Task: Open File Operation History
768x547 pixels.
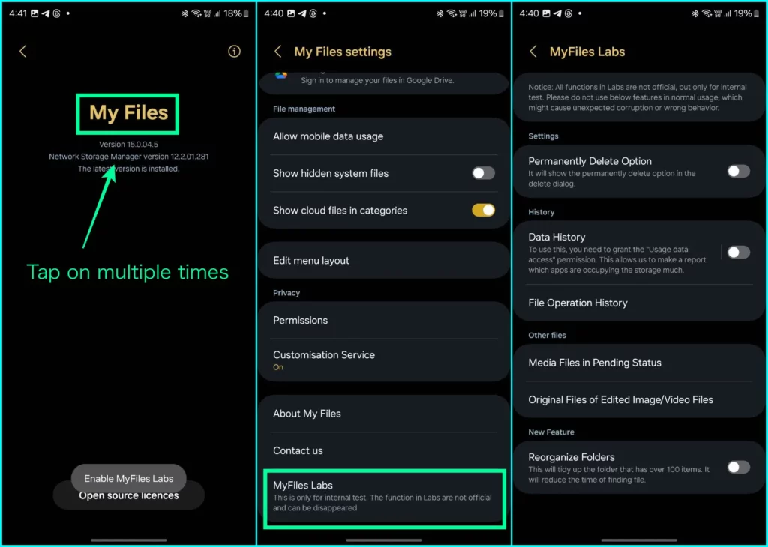Action: pos(639,303)
